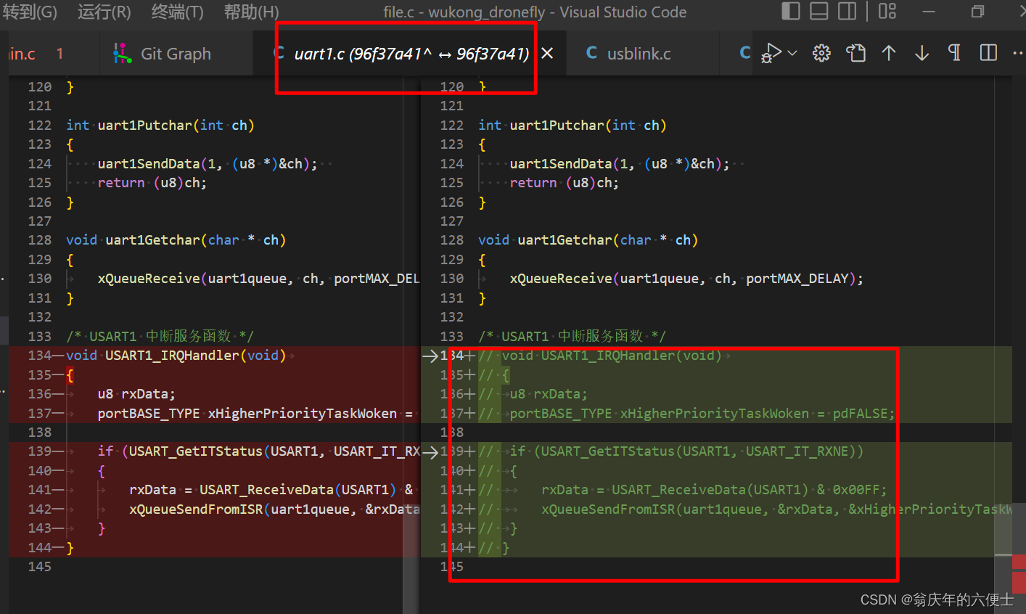Screen dimensions: 1026x614
Task: Click line number 145 in left pane
Action: tap(40, 567)
